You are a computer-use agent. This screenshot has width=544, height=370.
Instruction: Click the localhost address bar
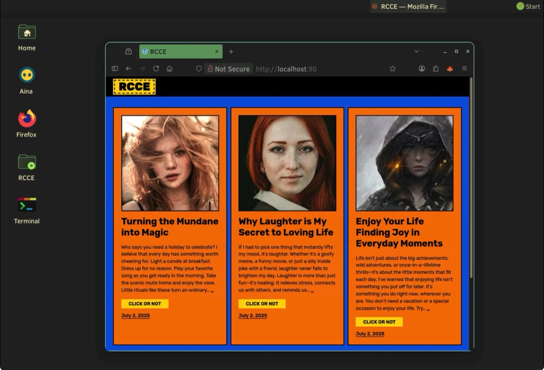317,69
